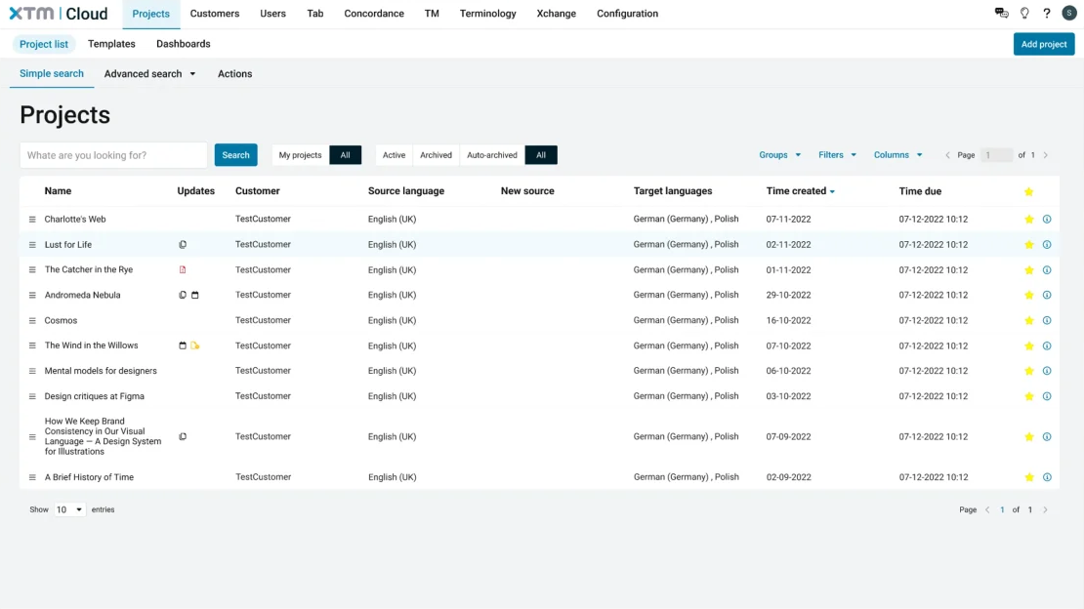Sort by the Name column header

[58, 191]
